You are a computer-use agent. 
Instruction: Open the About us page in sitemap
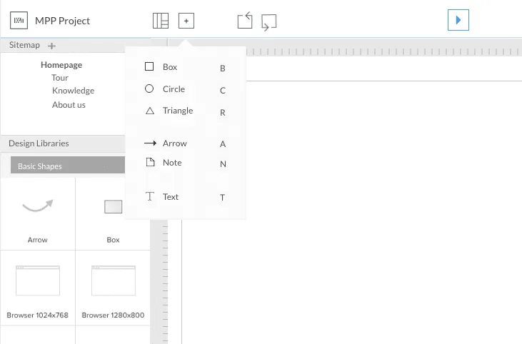pyautogui.click(x=69, y=105)
